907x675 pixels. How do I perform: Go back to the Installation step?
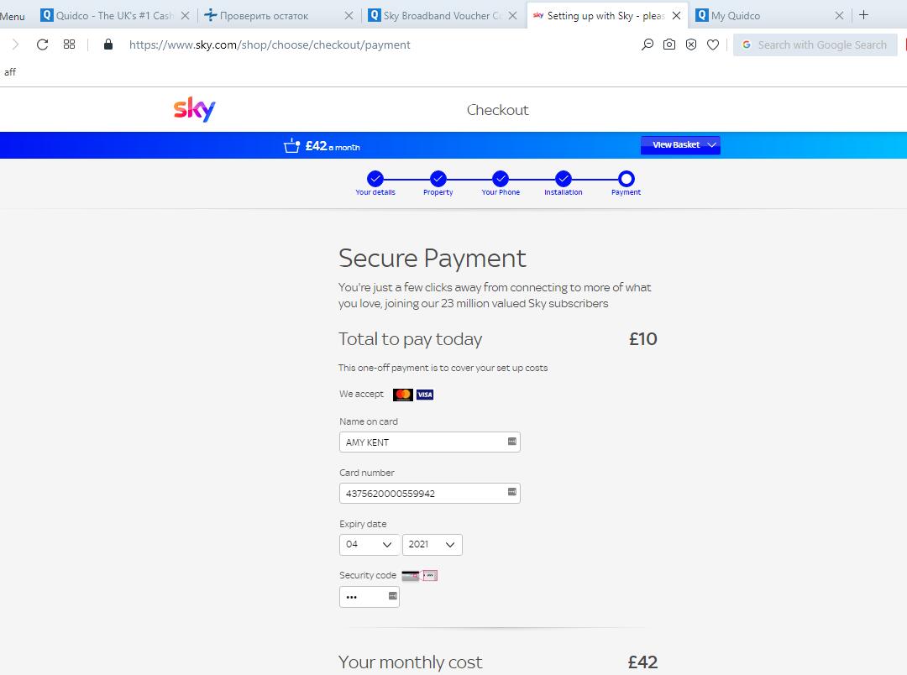[564, 179]
